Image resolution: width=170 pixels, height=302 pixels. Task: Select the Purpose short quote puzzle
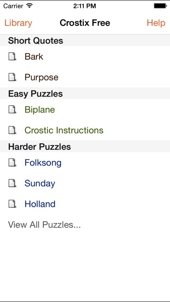85,77
